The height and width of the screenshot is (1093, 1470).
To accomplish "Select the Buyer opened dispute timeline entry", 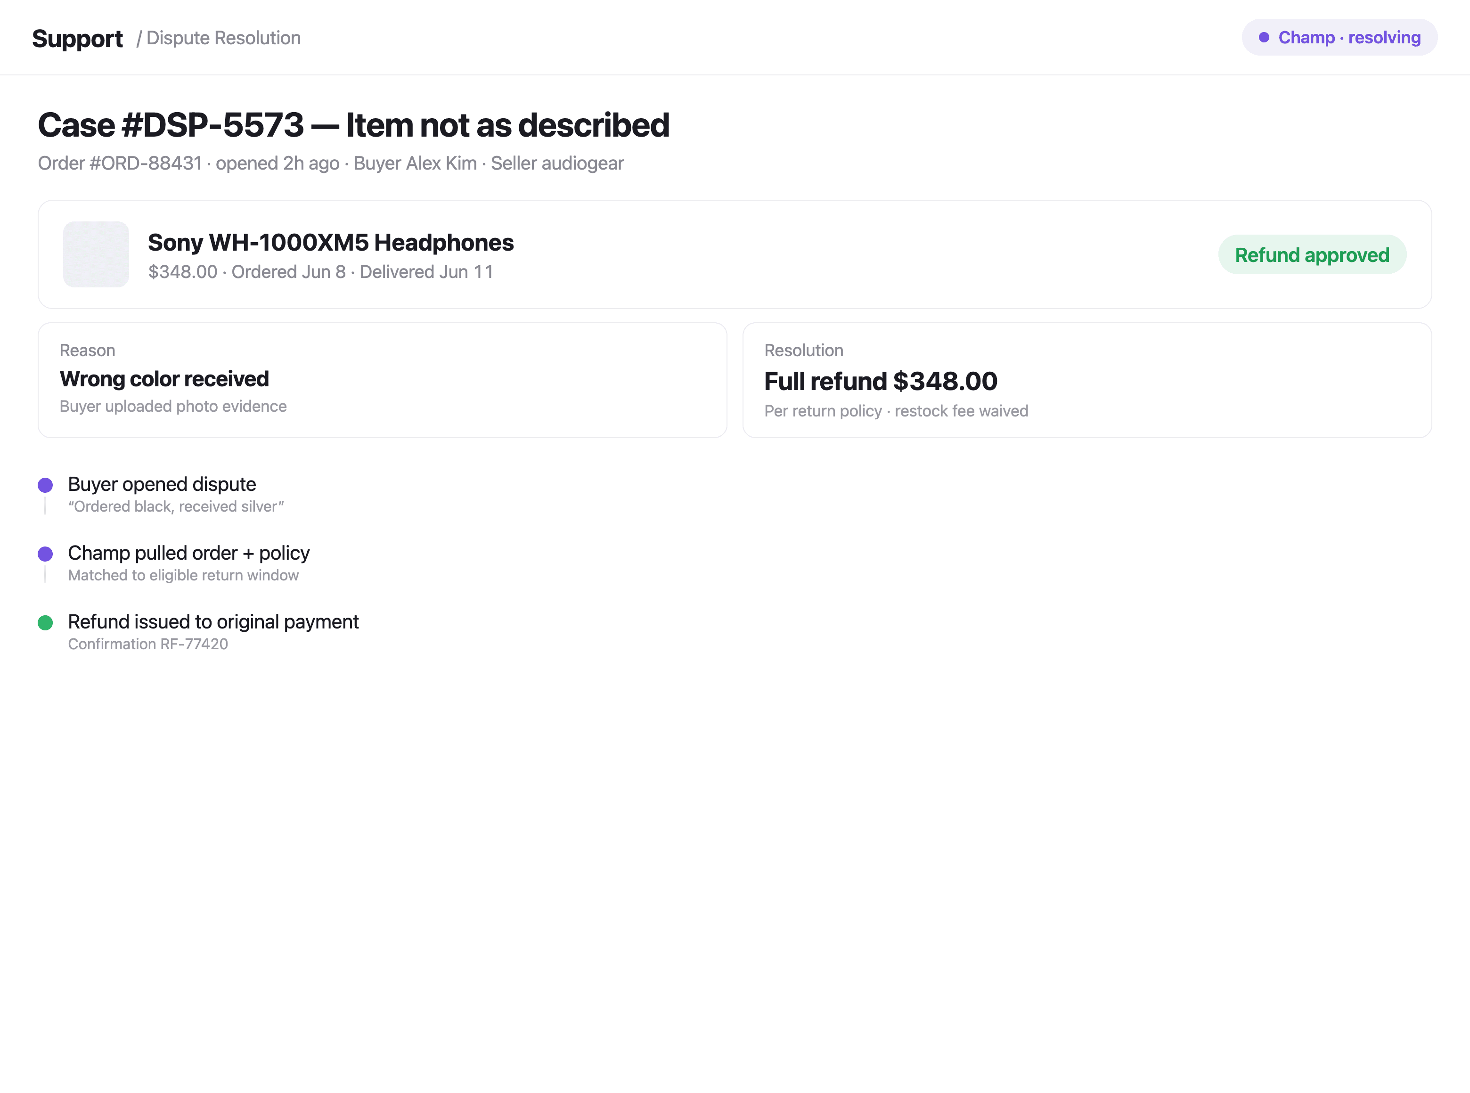I will (x=176, y=494).
